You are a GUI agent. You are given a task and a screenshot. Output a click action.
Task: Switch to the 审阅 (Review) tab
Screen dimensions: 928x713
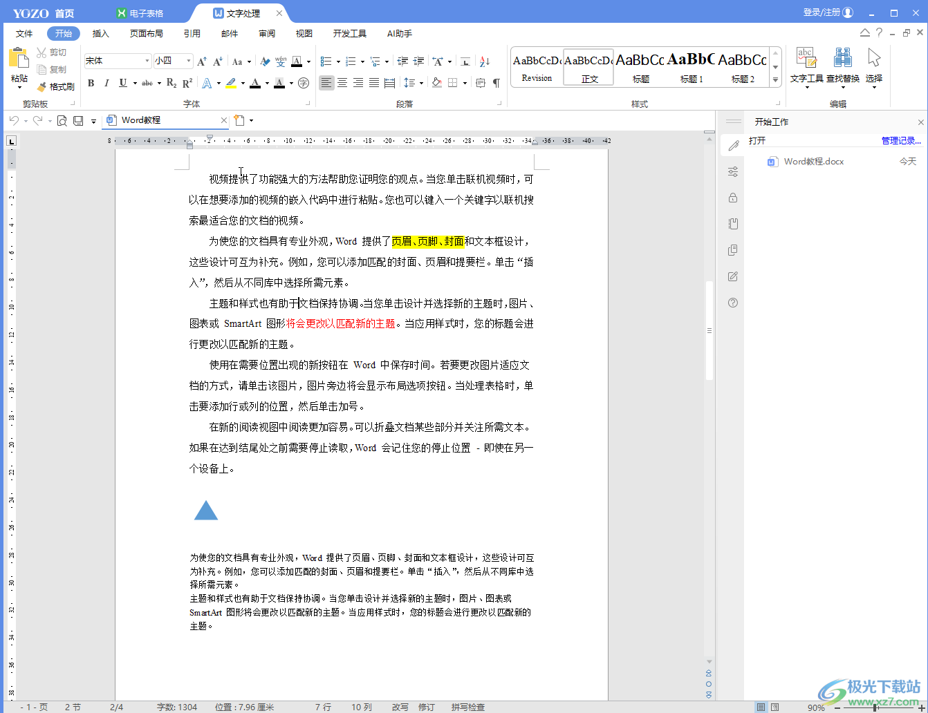267,33
